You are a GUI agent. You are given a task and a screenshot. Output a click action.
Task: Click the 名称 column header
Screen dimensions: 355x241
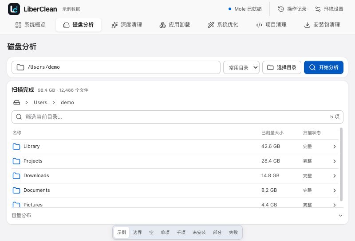point(17,133)
